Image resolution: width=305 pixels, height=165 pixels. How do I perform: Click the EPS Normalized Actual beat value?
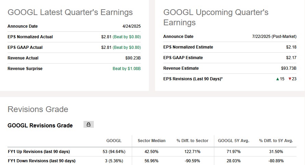(121, 37)
